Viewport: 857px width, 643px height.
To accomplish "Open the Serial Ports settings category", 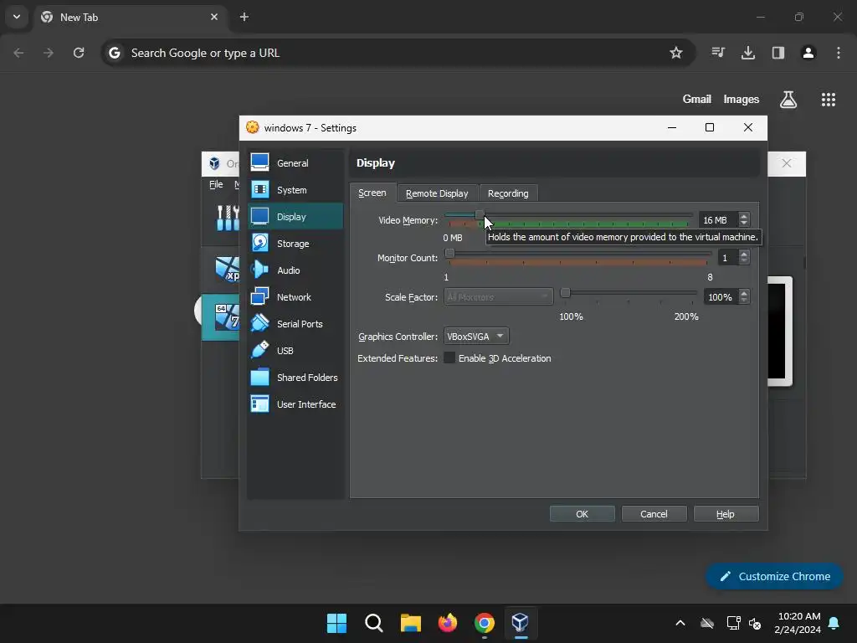I will pyautogui.click(x=295, y=324).
